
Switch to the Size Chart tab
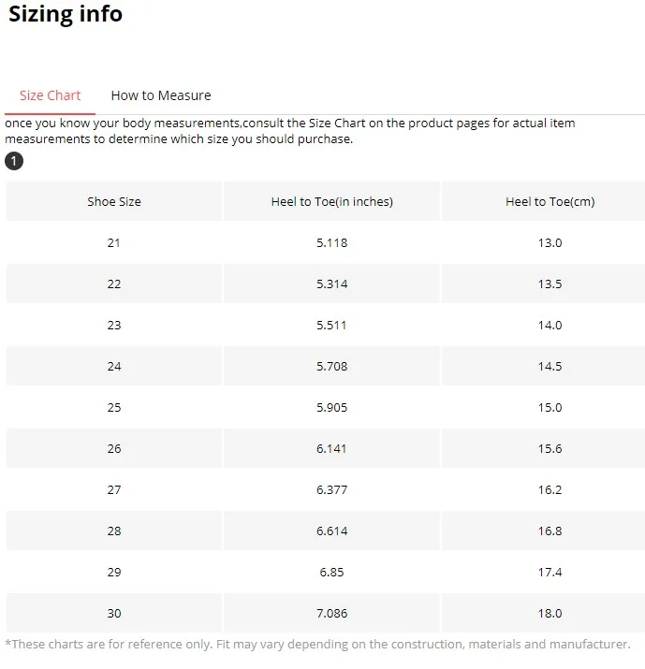(x=51, y=95)
